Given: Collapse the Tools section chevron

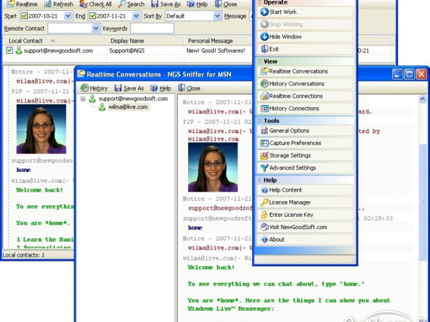Looking at the screenshot, I should point(259,121).
